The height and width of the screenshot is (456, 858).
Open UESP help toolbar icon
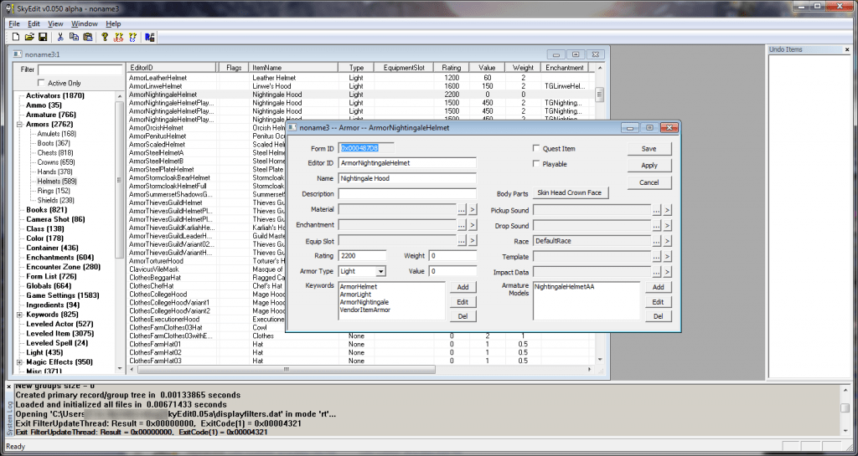pyautogui.click(x=118, y=37)
